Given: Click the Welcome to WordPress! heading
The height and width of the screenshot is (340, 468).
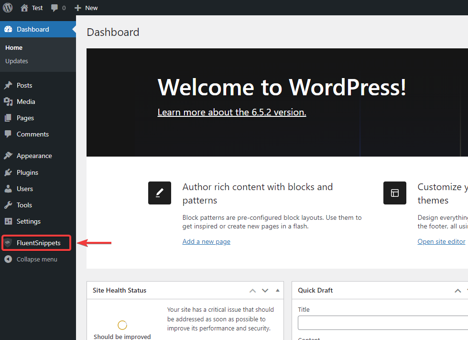Looking at the screenshot, I should pos(282,87).
